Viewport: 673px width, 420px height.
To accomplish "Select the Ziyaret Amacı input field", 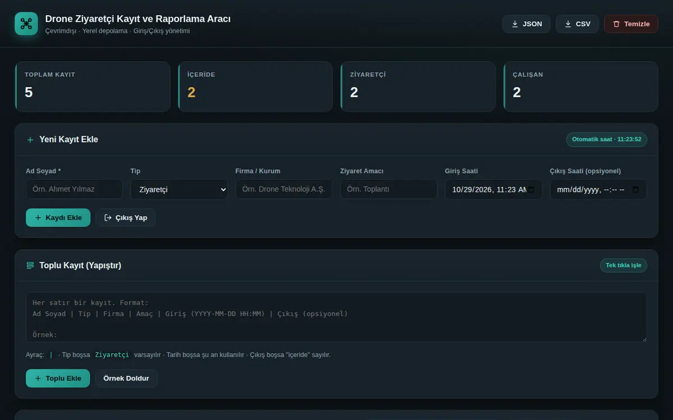I will (x=389, y=189).
